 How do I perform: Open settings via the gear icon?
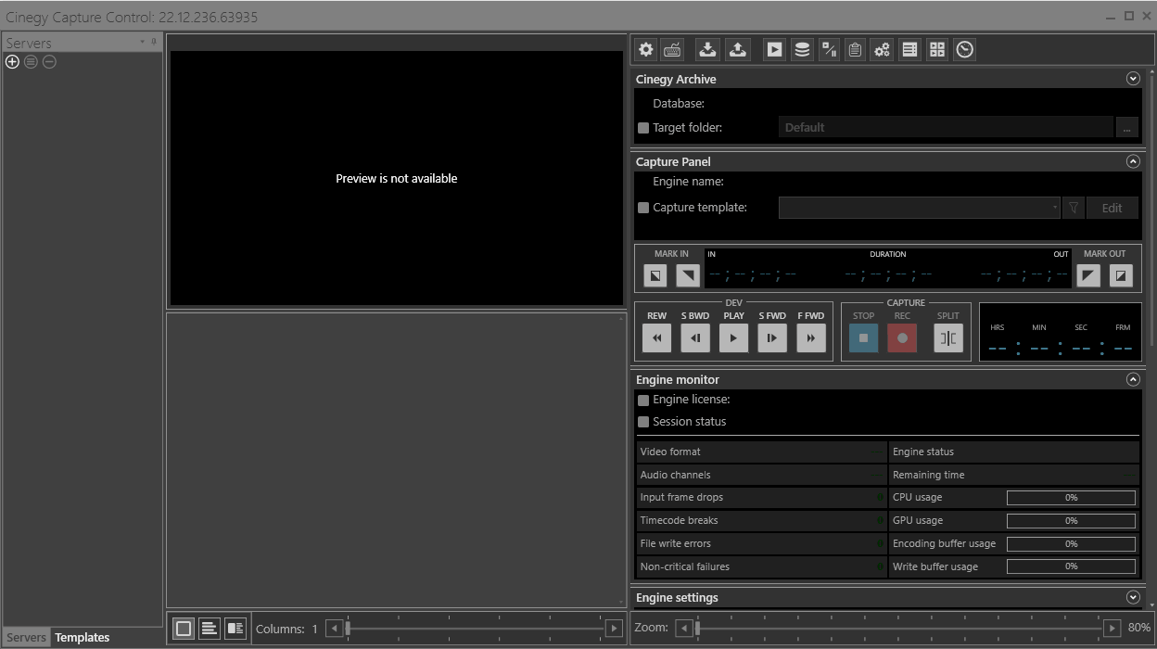pyautogui.click(x=646, y=50)
